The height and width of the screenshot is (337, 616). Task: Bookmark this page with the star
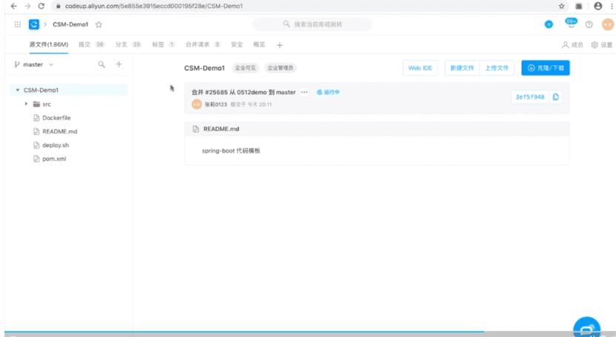(x=561, y=6)
